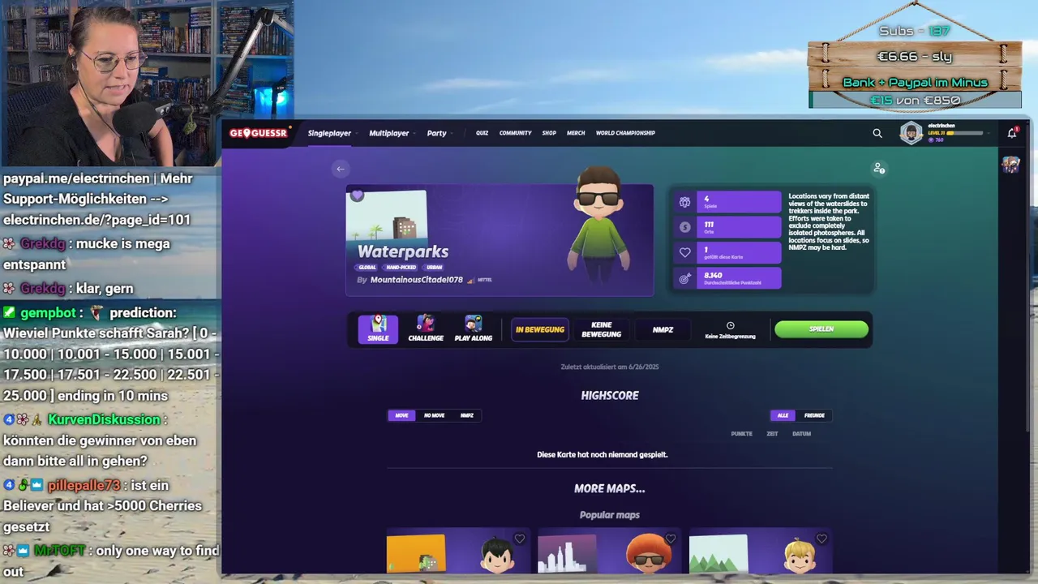Click the electrinchen profile avatar

(x=911, y=133)
